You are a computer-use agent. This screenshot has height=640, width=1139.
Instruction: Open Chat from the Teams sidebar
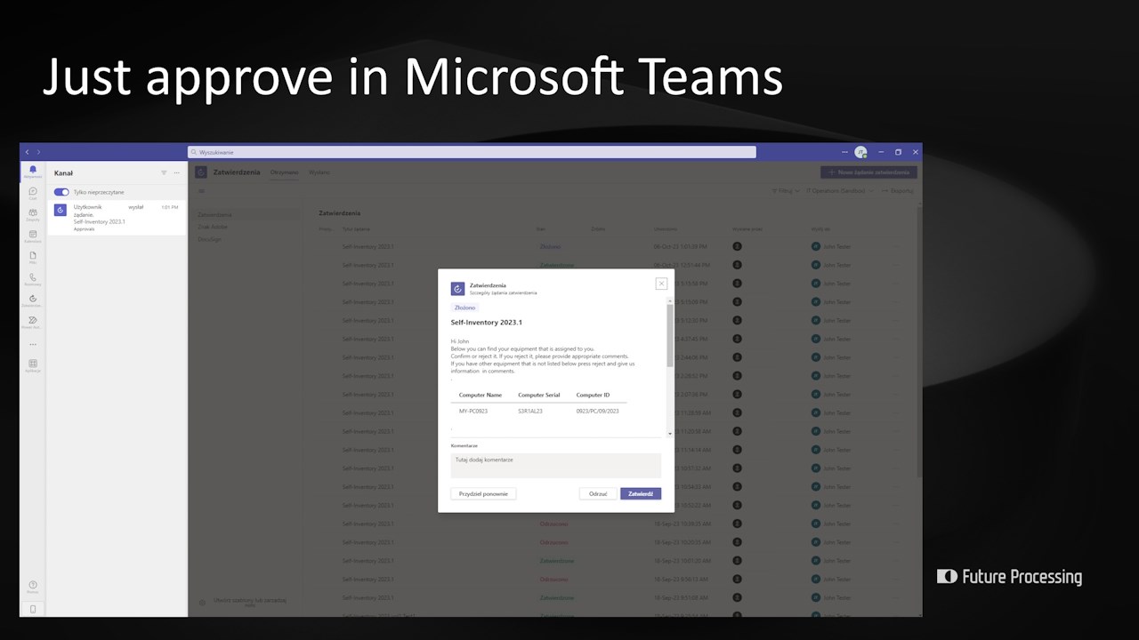tap(33, 193)
